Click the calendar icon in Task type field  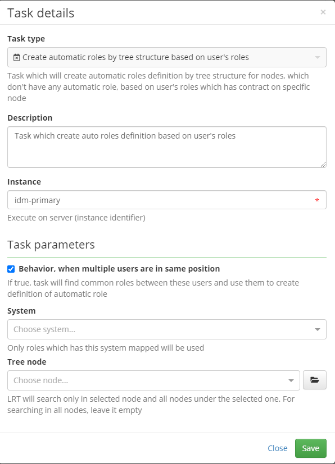point(17,57)
